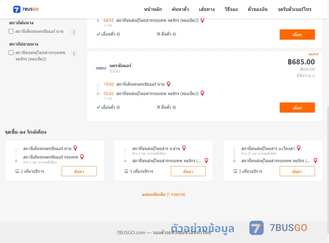Click ค้นหา in จ.น่าน nearby card
The width and height of the screenshot is (329, 243).
point(188,171)
